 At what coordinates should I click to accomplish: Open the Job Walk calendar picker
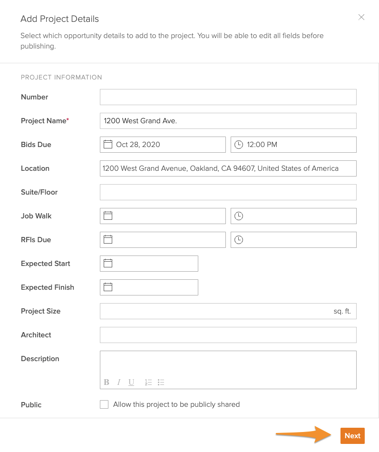(108, 216)
